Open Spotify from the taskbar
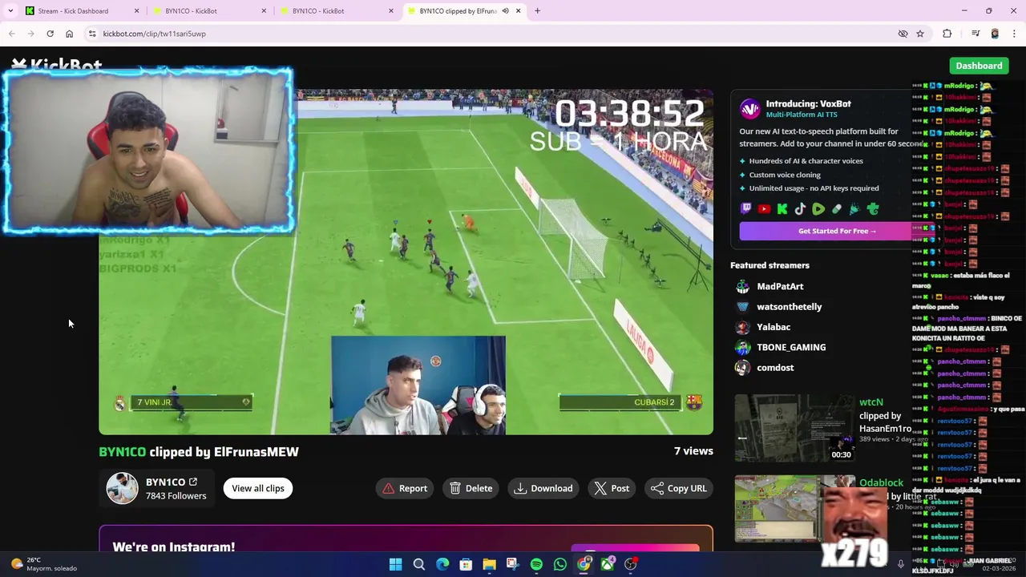Screen dimensions: 1026x577 point(536,564)
